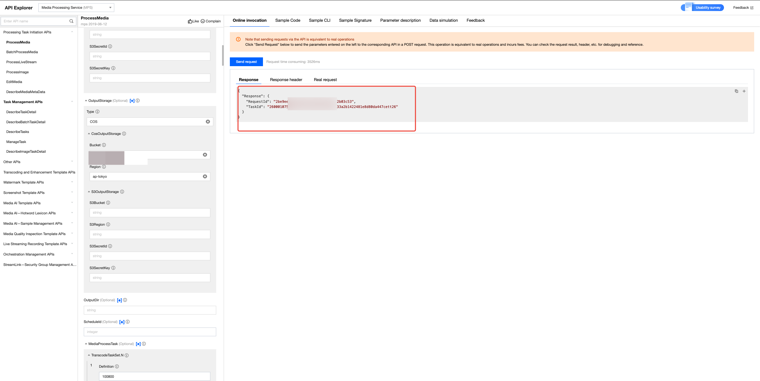The height and width of the screenshot is (381, 760).
Task: Click the Send request button
Action: point(246,62)
